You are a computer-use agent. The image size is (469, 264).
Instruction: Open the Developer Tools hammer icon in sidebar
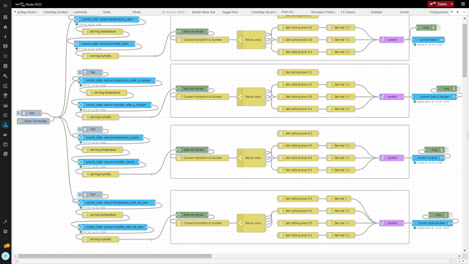click(5, 222)
